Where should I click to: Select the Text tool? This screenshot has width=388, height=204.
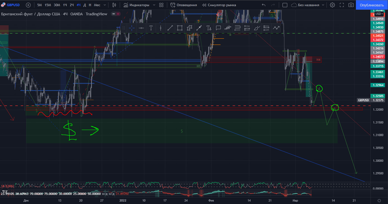coord(151,28)
